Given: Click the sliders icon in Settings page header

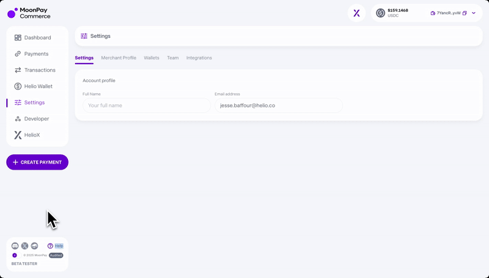Looking at the screenshot, I should coord(84,36).
